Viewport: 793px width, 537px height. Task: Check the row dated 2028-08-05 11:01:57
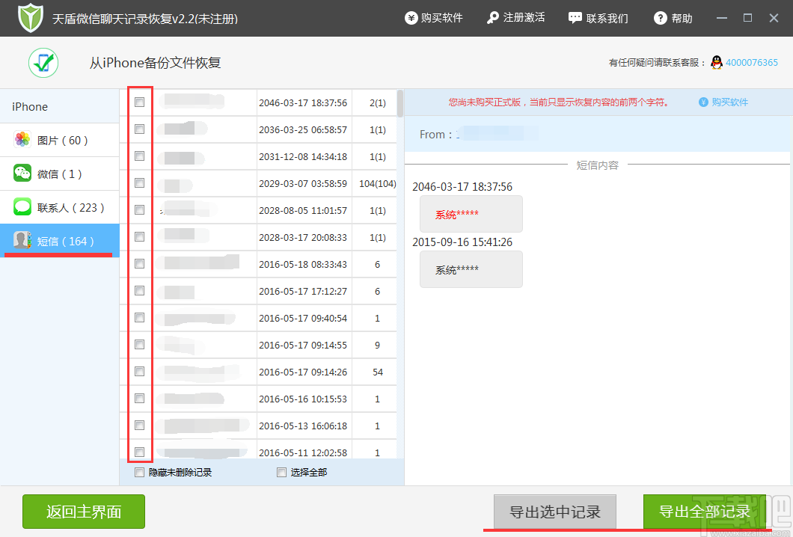(140, 209)
